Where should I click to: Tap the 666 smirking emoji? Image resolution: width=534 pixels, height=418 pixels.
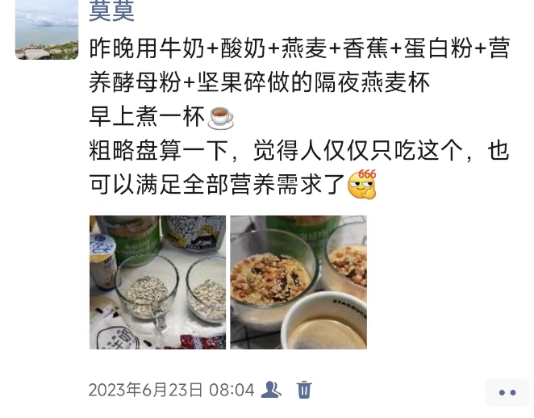click(x=362, y=184)
